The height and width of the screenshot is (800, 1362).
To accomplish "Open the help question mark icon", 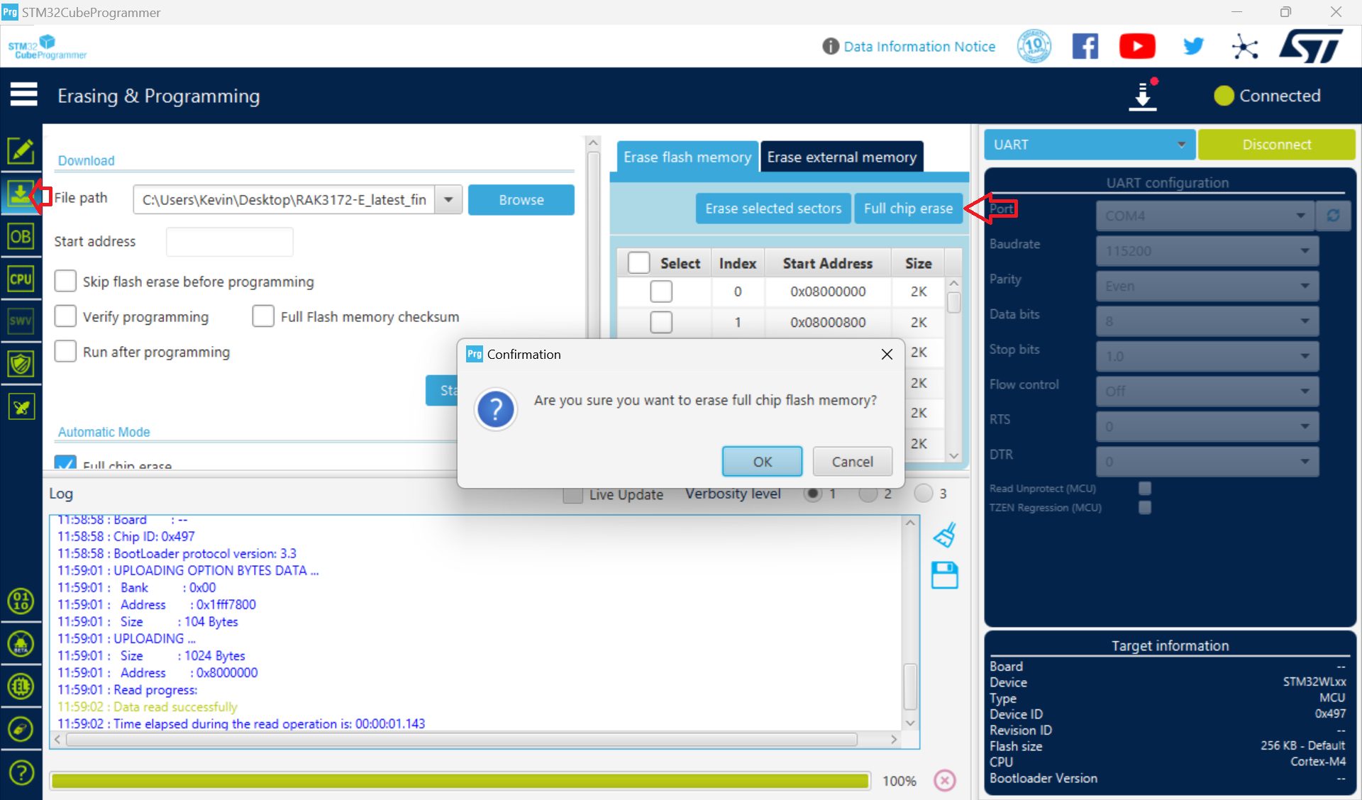I will 21,772.
